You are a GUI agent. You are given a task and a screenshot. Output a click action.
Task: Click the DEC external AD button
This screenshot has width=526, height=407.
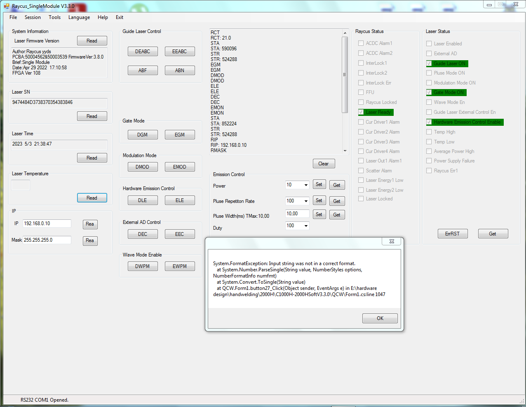[143, 234]
